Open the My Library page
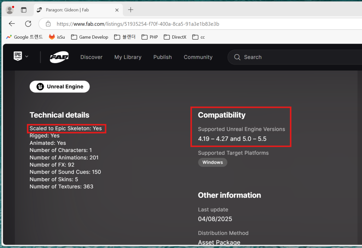362x248 pixels. 128,57
